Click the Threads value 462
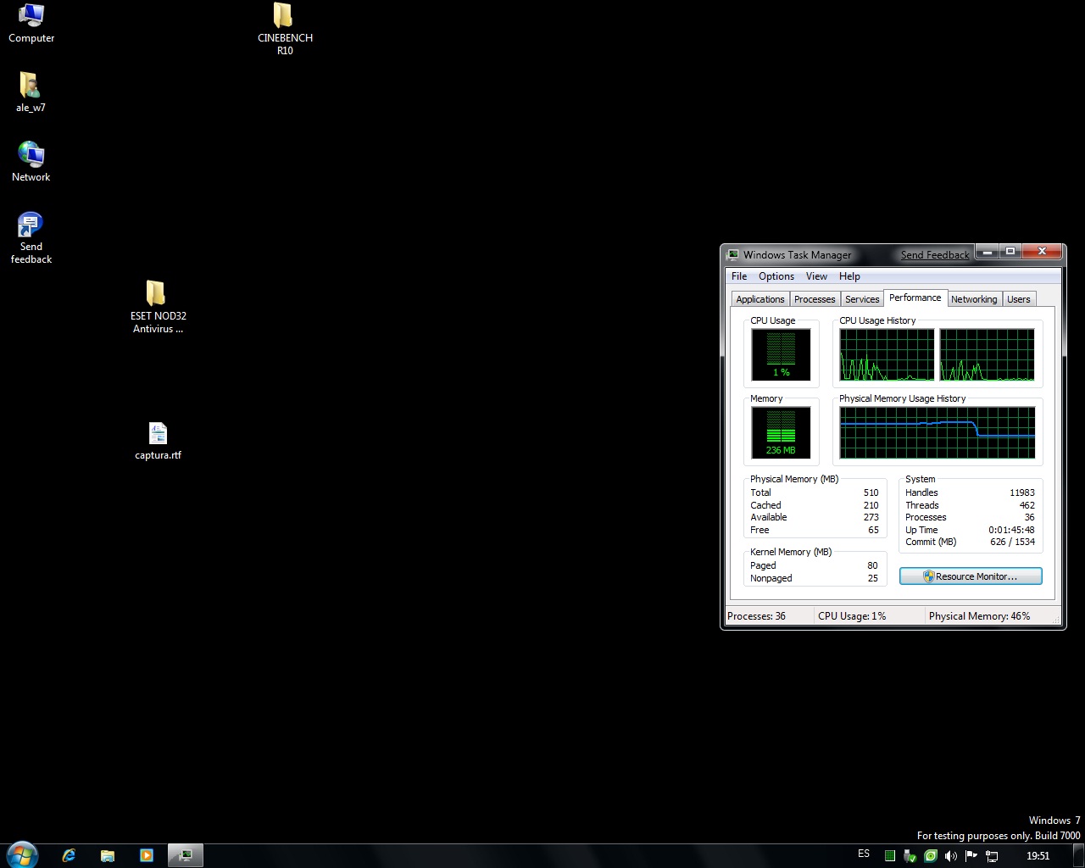1085x868 pixels. pos(1027,505)
